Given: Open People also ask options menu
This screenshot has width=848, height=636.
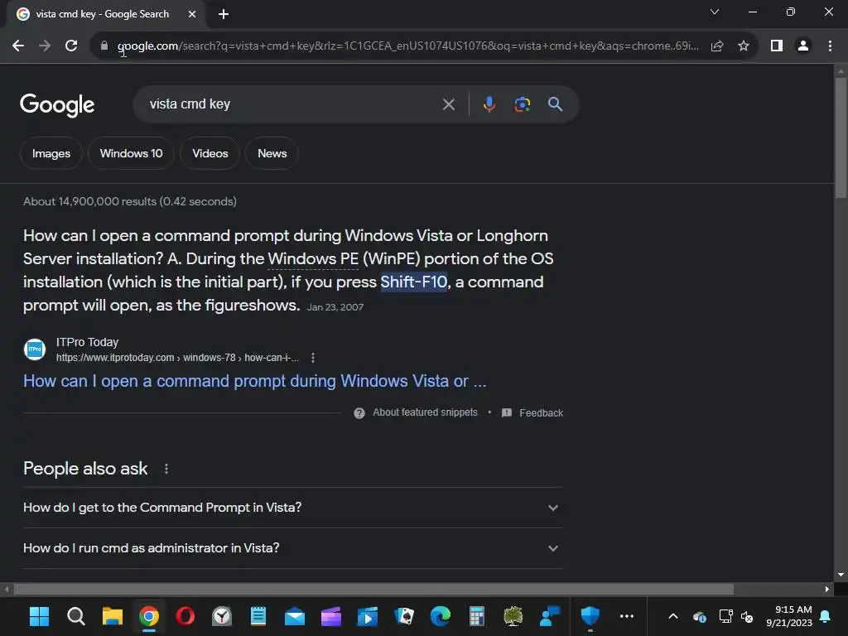Looking at the screenshot, I should (x=166, y=469).
